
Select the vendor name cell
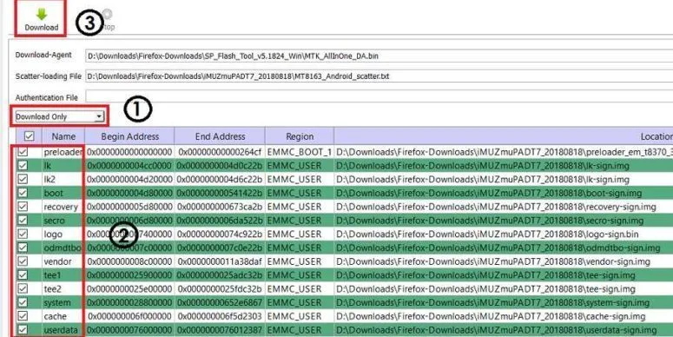(63, 261)
